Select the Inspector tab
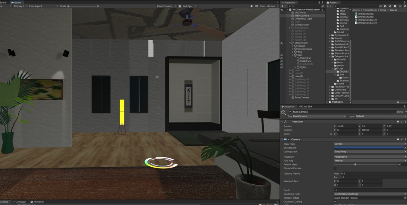 point(288,107)
